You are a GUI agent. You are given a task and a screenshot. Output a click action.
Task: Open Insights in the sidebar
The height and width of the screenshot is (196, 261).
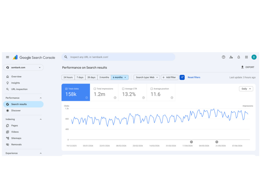(23, 83)
